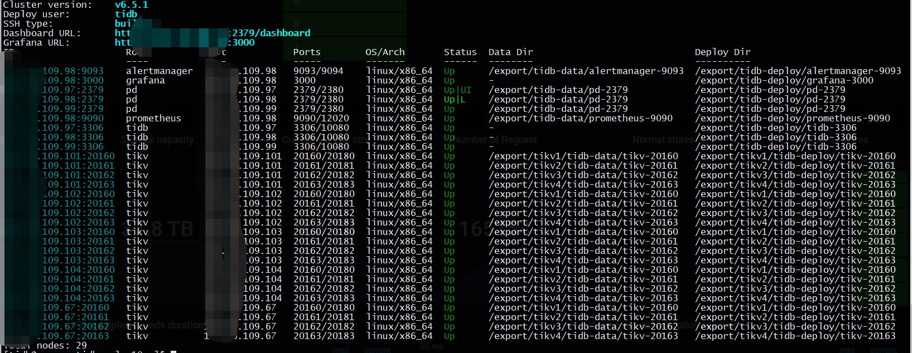912x353 pixels.
Task: Select the prometheus role cell
Action: [153, 118]
